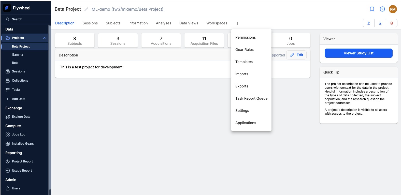Click the 11 Acquisition Files card
401x195 pixels.
[x=204, y=40]
